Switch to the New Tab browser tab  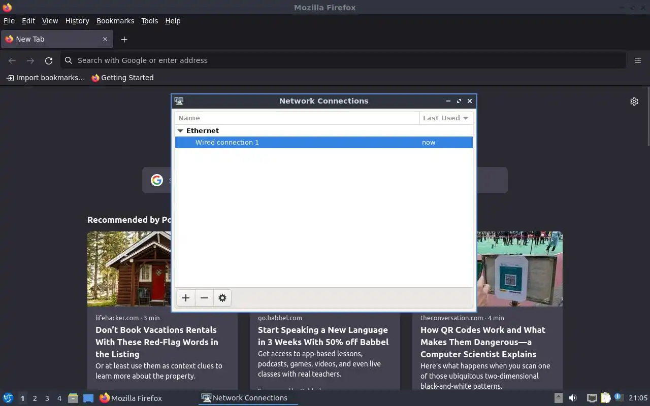pos(56,39)
